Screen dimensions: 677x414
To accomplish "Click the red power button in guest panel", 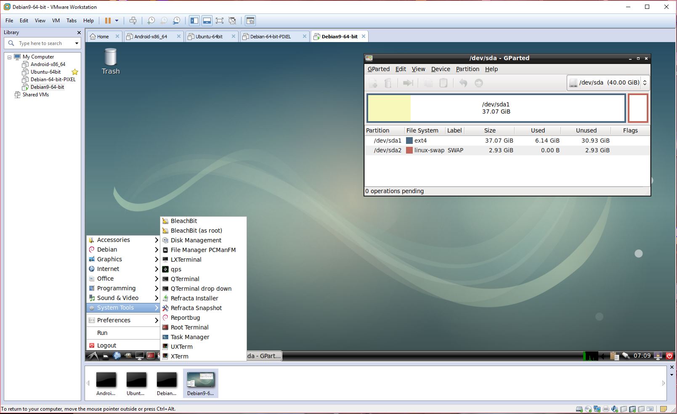I will click(669, 356).
